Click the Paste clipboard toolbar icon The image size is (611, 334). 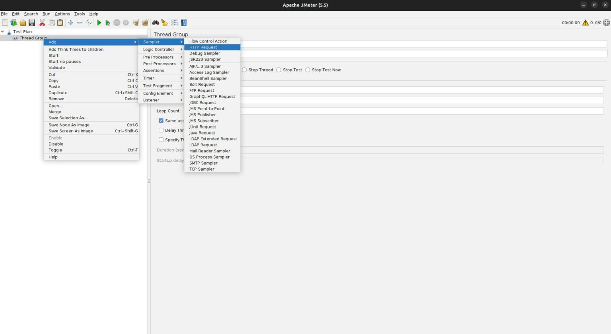point(60,23)
